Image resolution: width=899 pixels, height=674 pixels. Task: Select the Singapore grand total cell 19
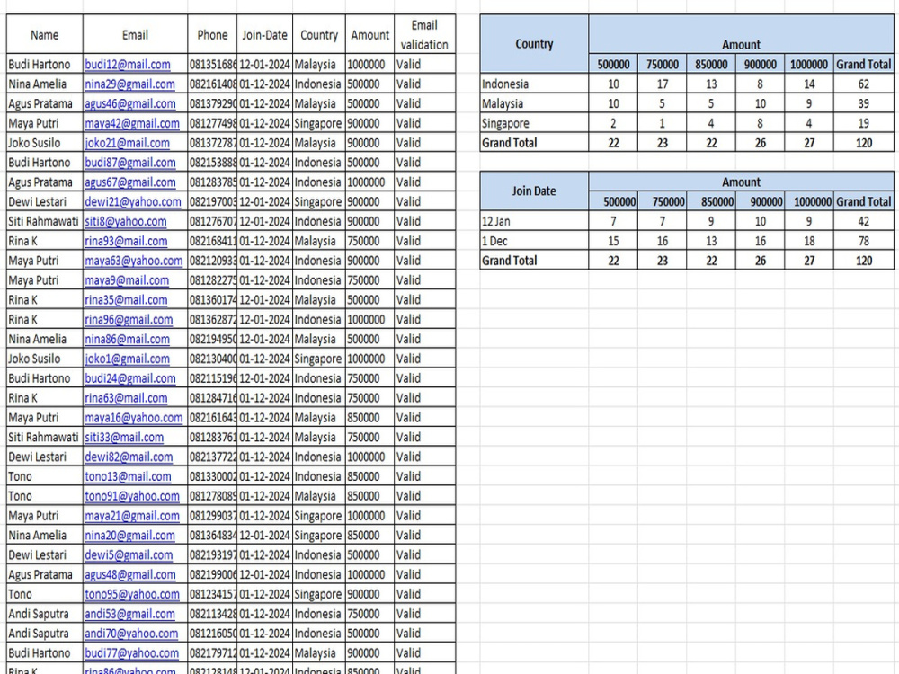tap(863, 123)
